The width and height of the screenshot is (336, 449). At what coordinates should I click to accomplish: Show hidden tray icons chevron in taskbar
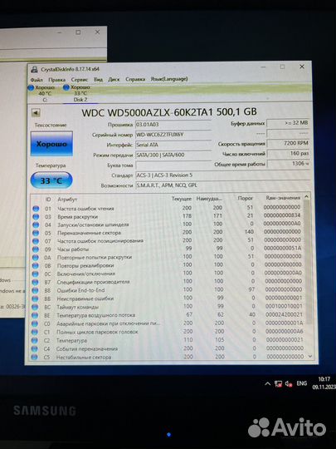tap(267, 383)
